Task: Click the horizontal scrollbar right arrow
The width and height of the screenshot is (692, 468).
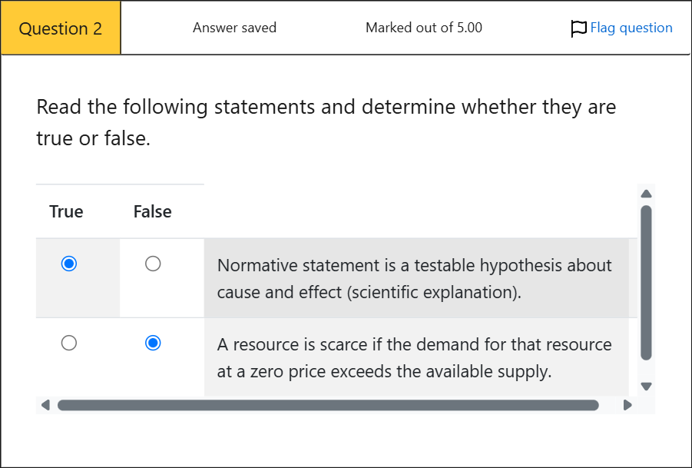Action: pos(627,405)
